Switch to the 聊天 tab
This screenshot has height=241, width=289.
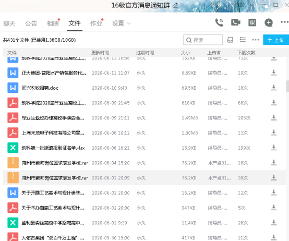(9, 23)
